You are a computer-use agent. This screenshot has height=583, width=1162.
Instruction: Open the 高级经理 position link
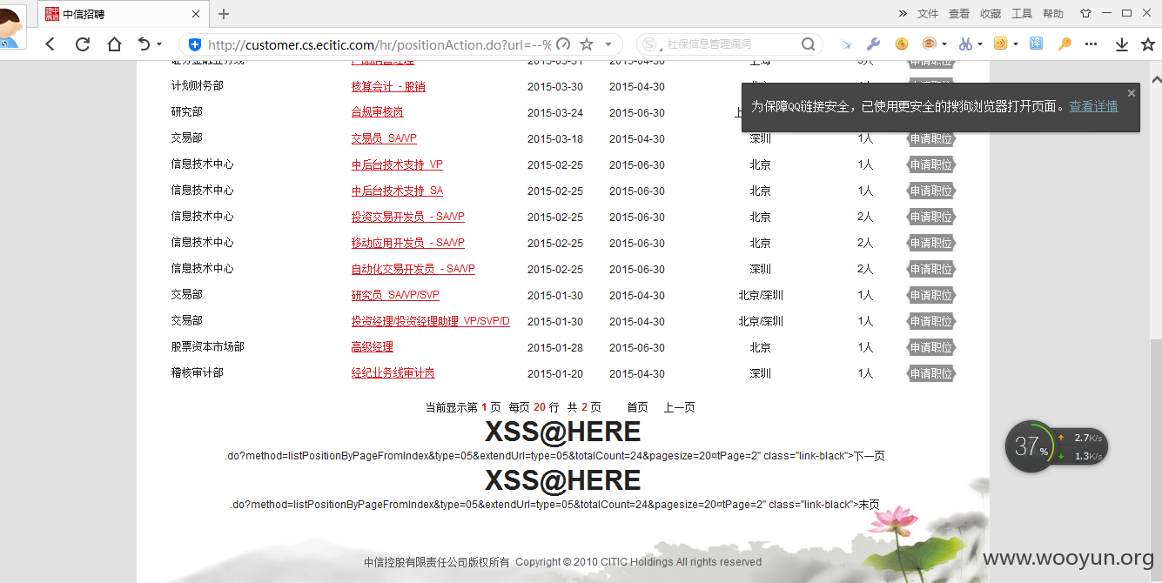(x=372, y=347)
